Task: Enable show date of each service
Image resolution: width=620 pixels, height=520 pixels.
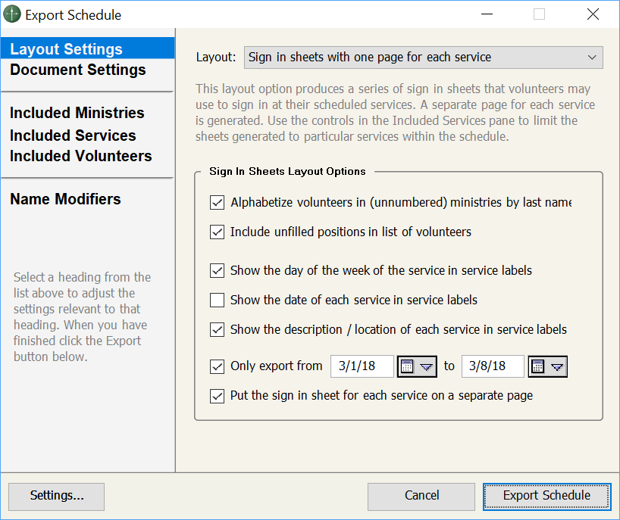Action: (218, 300)
